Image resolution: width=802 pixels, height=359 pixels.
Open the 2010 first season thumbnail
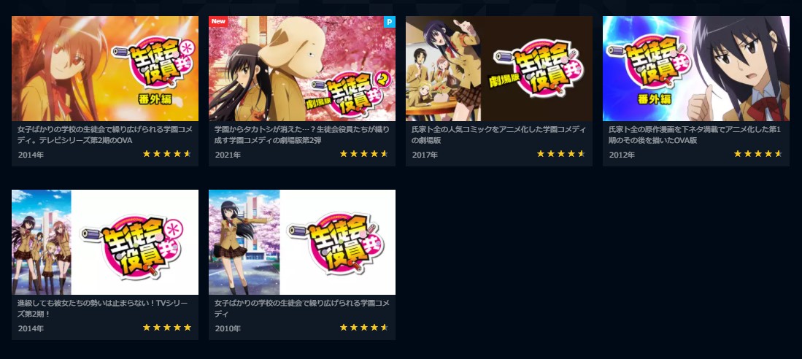point(302,242)
